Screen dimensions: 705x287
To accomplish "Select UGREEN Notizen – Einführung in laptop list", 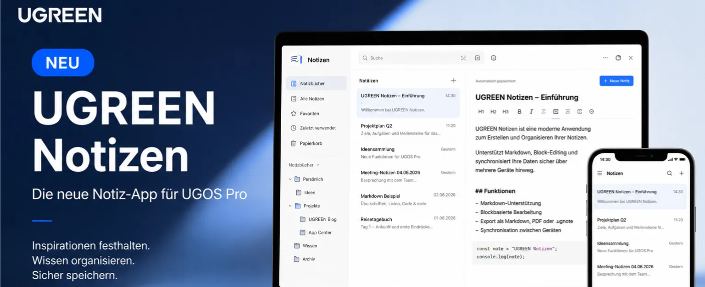I will (x=408, y=103).
